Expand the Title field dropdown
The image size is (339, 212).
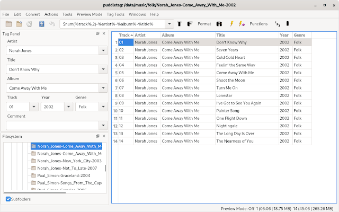tap(103, 69)
